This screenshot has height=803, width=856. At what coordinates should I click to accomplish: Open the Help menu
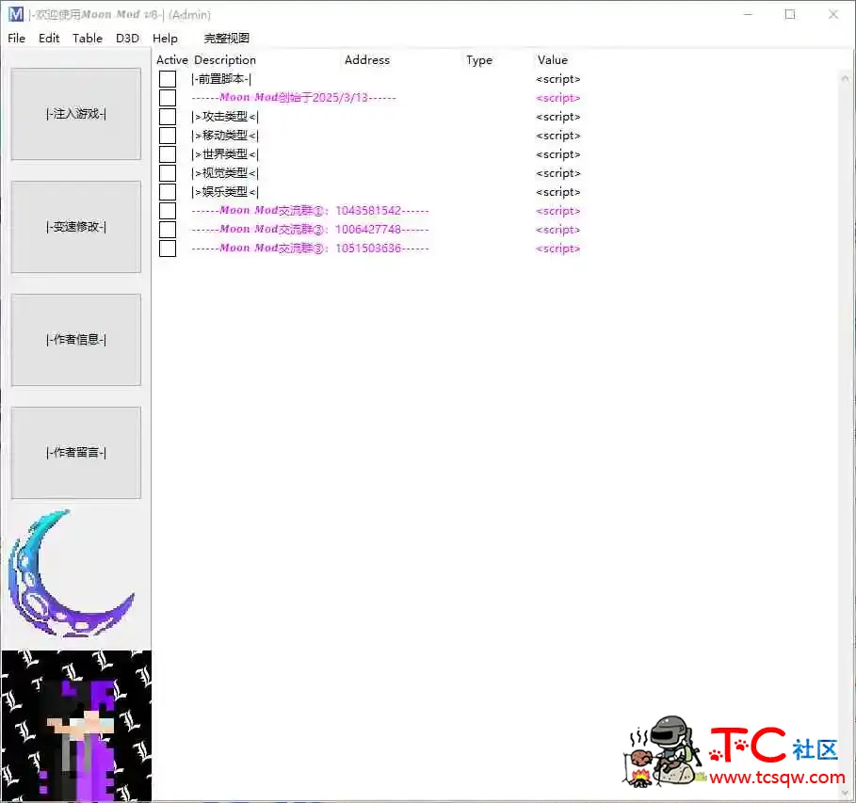point(165,39)
